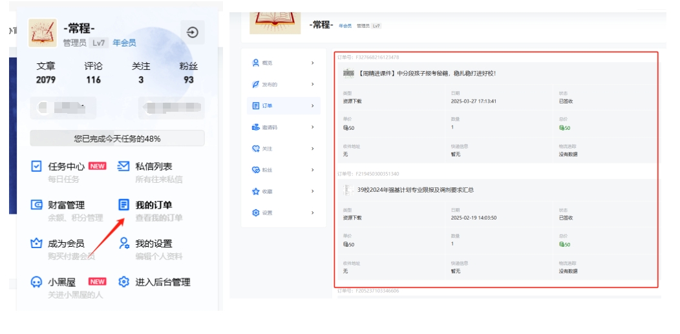The image size is (680, 334).
Task: Click the thumbnail beside 39校2024年强基计划 order
Action: point(347,190)
